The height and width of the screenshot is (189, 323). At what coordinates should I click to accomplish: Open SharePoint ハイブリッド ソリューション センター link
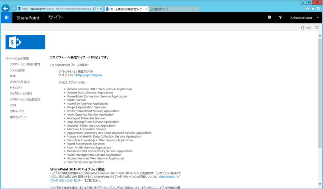[115, 178]
